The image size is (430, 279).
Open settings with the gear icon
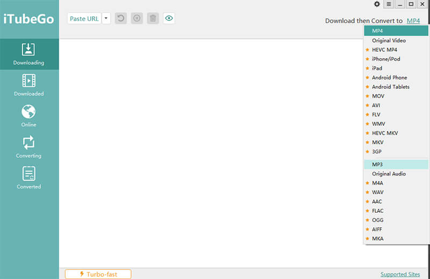coord(377,4)
